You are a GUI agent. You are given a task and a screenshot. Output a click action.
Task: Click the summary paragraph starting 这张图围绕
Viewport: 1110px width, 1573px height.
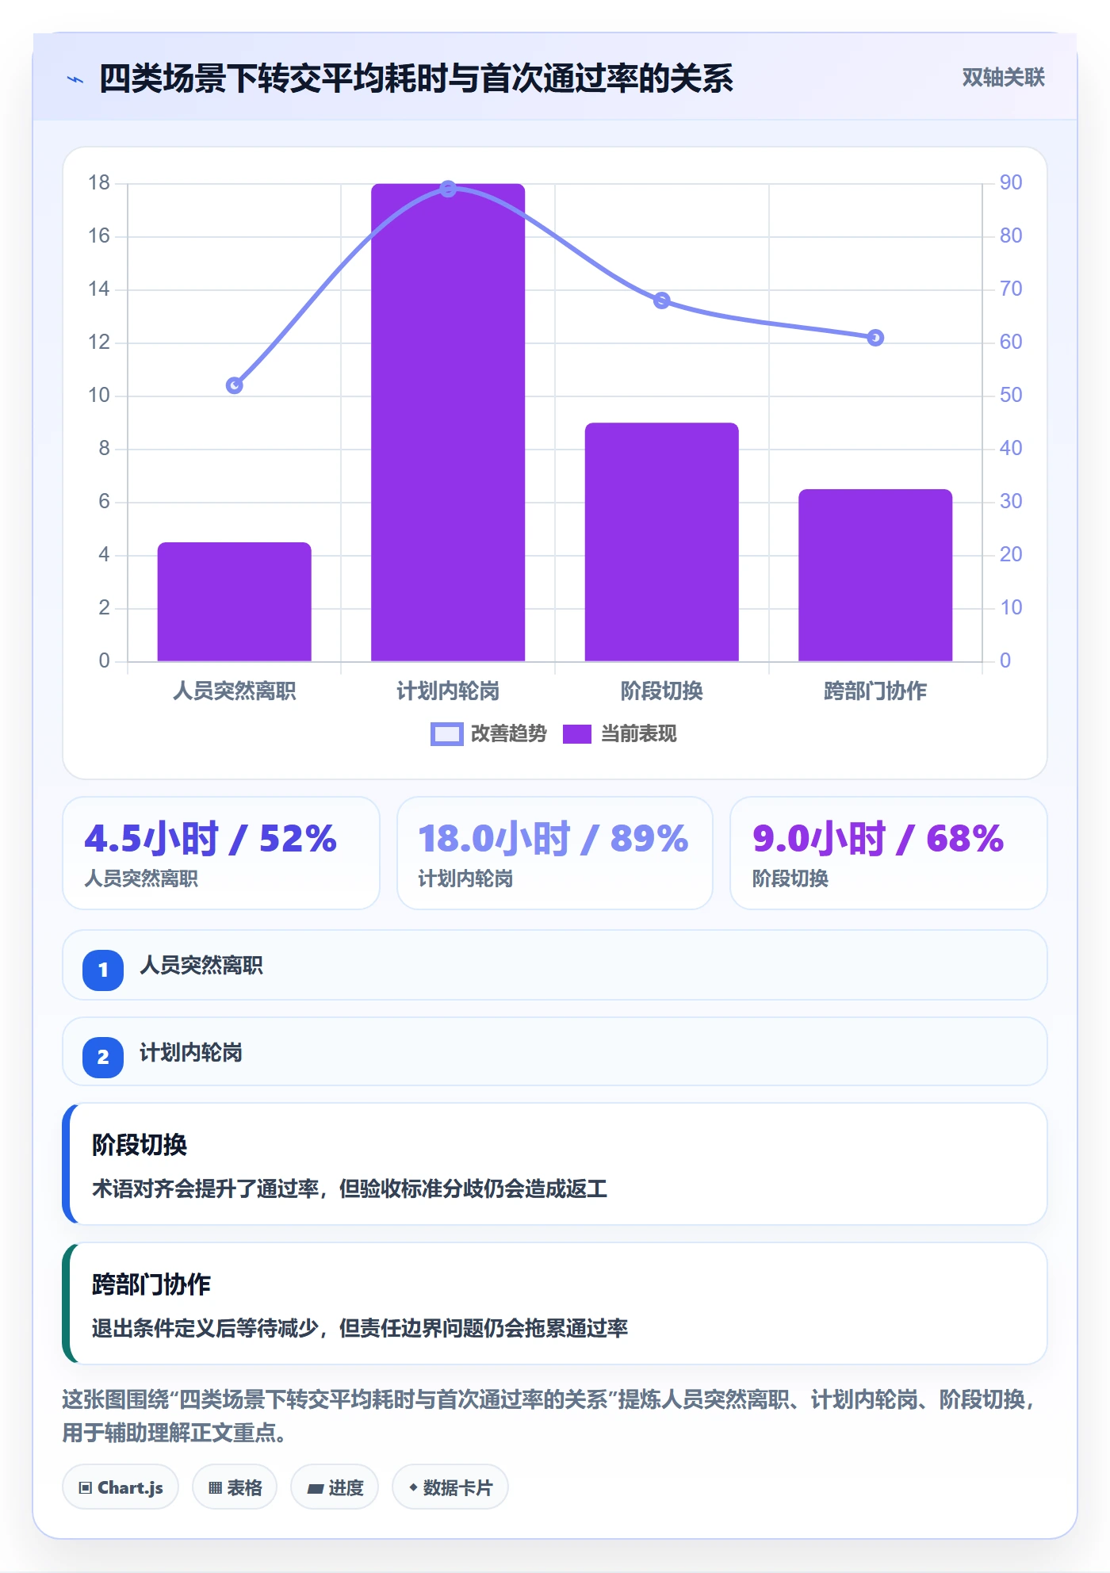[x=549, y=1416]
